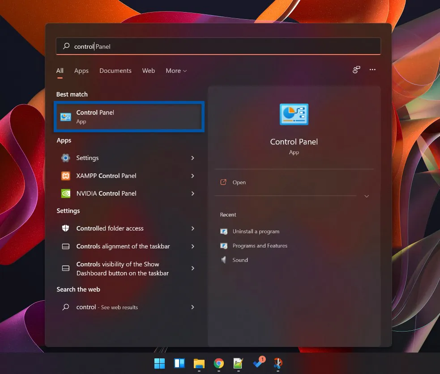Click the account search options icon

tap(356, 70)
